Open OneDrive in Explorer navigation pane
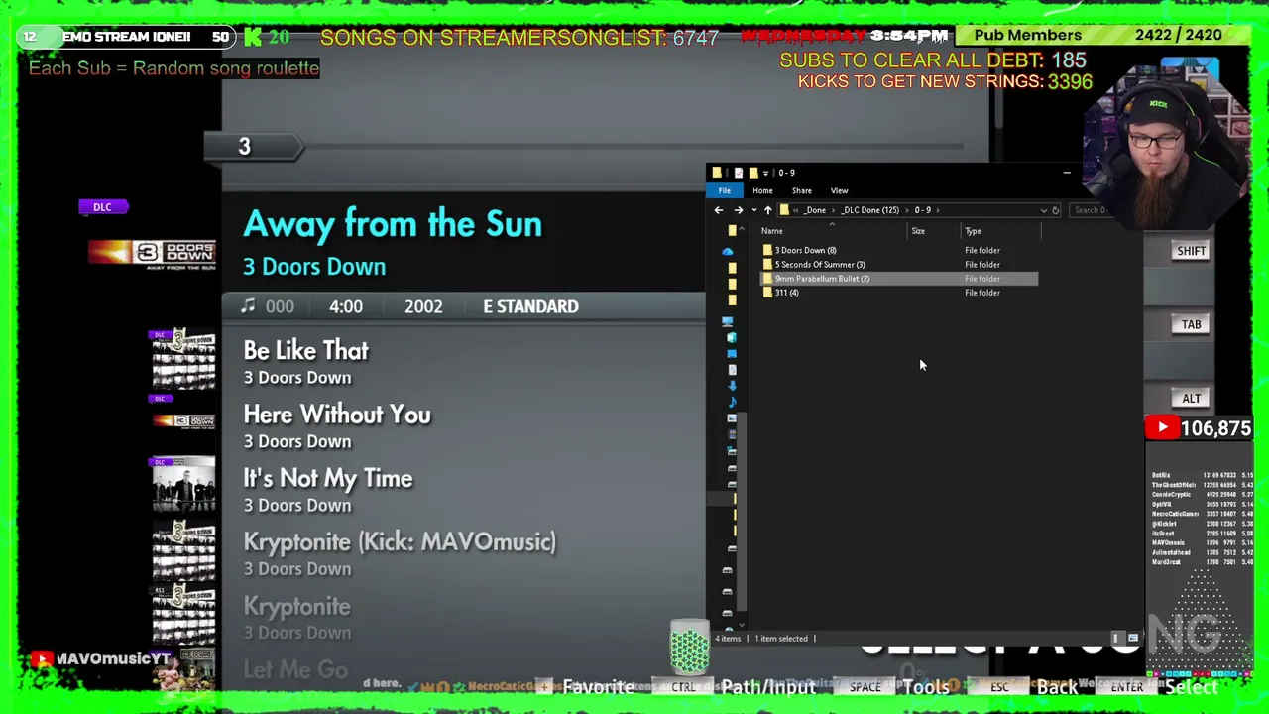The image size is (1269, 714). click(x=728, y=252)
